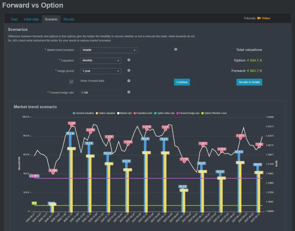295x231 pixels.
Task: Open help icon next to hedge period dropdown
Action: [129, 70]
